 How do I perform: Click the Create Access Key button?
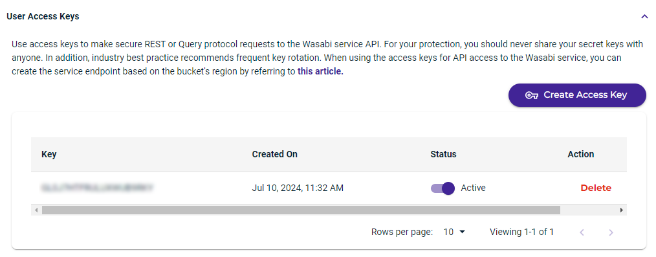click(577, 95)
